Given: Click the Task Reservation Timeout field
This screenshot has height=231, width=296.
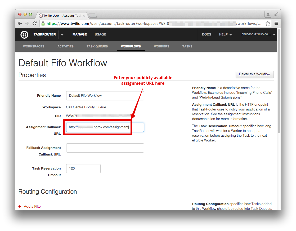Looking at the screenshot, I should click(83, 168).
